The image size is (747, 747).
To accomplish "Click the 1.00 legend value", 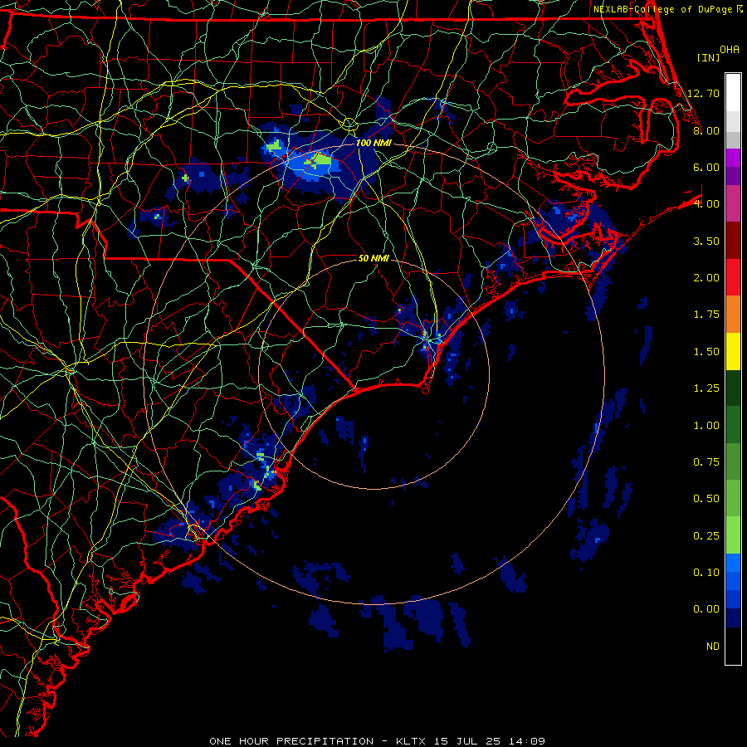I will [706, 426].
